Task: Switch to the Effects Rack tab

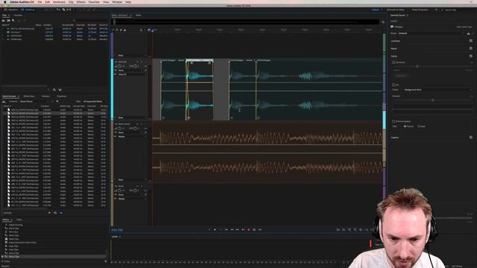Action: click(29, 96)
